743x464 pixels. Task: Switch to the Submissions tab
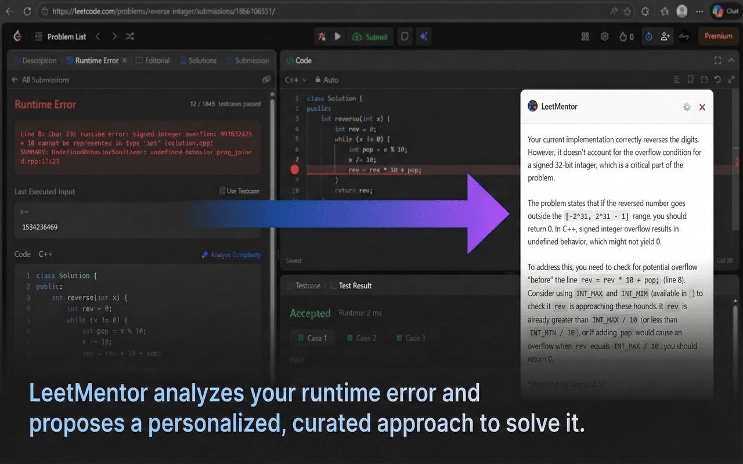click(248, 60)
